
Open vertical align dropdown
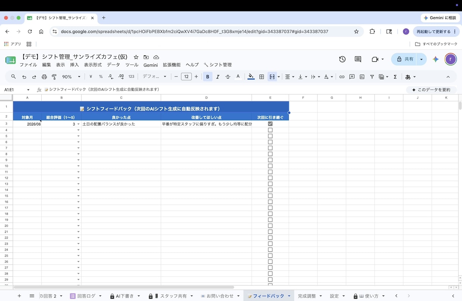(303, 77)
